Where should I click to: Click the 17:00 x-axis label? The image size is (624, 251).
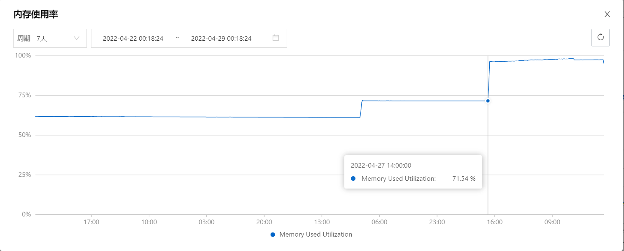[91, 222]
